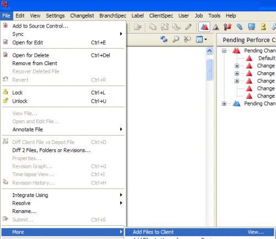Click the pending changelists red-blue triangles icon

204,27
